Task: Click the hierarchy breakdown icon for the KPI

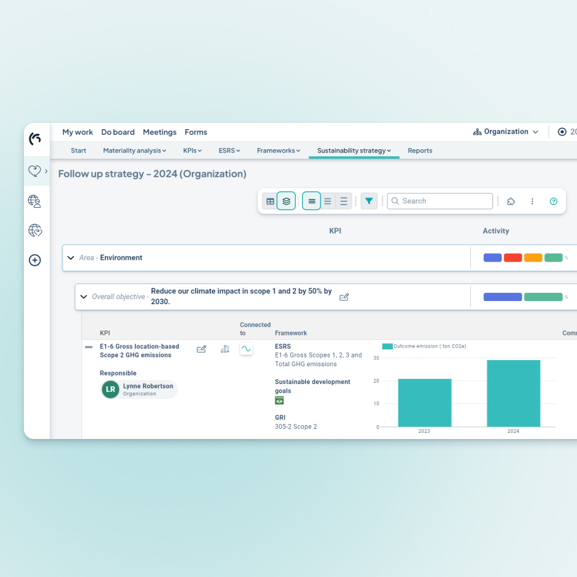Action: click(x=225, y=349)
